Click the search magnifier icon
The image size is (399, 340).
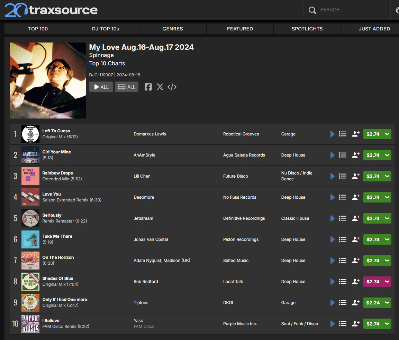click(x=312, y=10)
